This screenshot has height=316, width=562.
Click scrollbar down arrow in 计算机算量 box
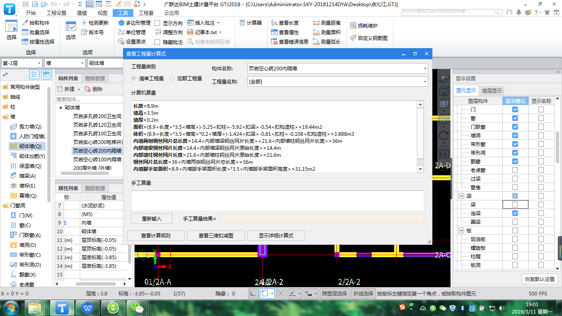420,169
